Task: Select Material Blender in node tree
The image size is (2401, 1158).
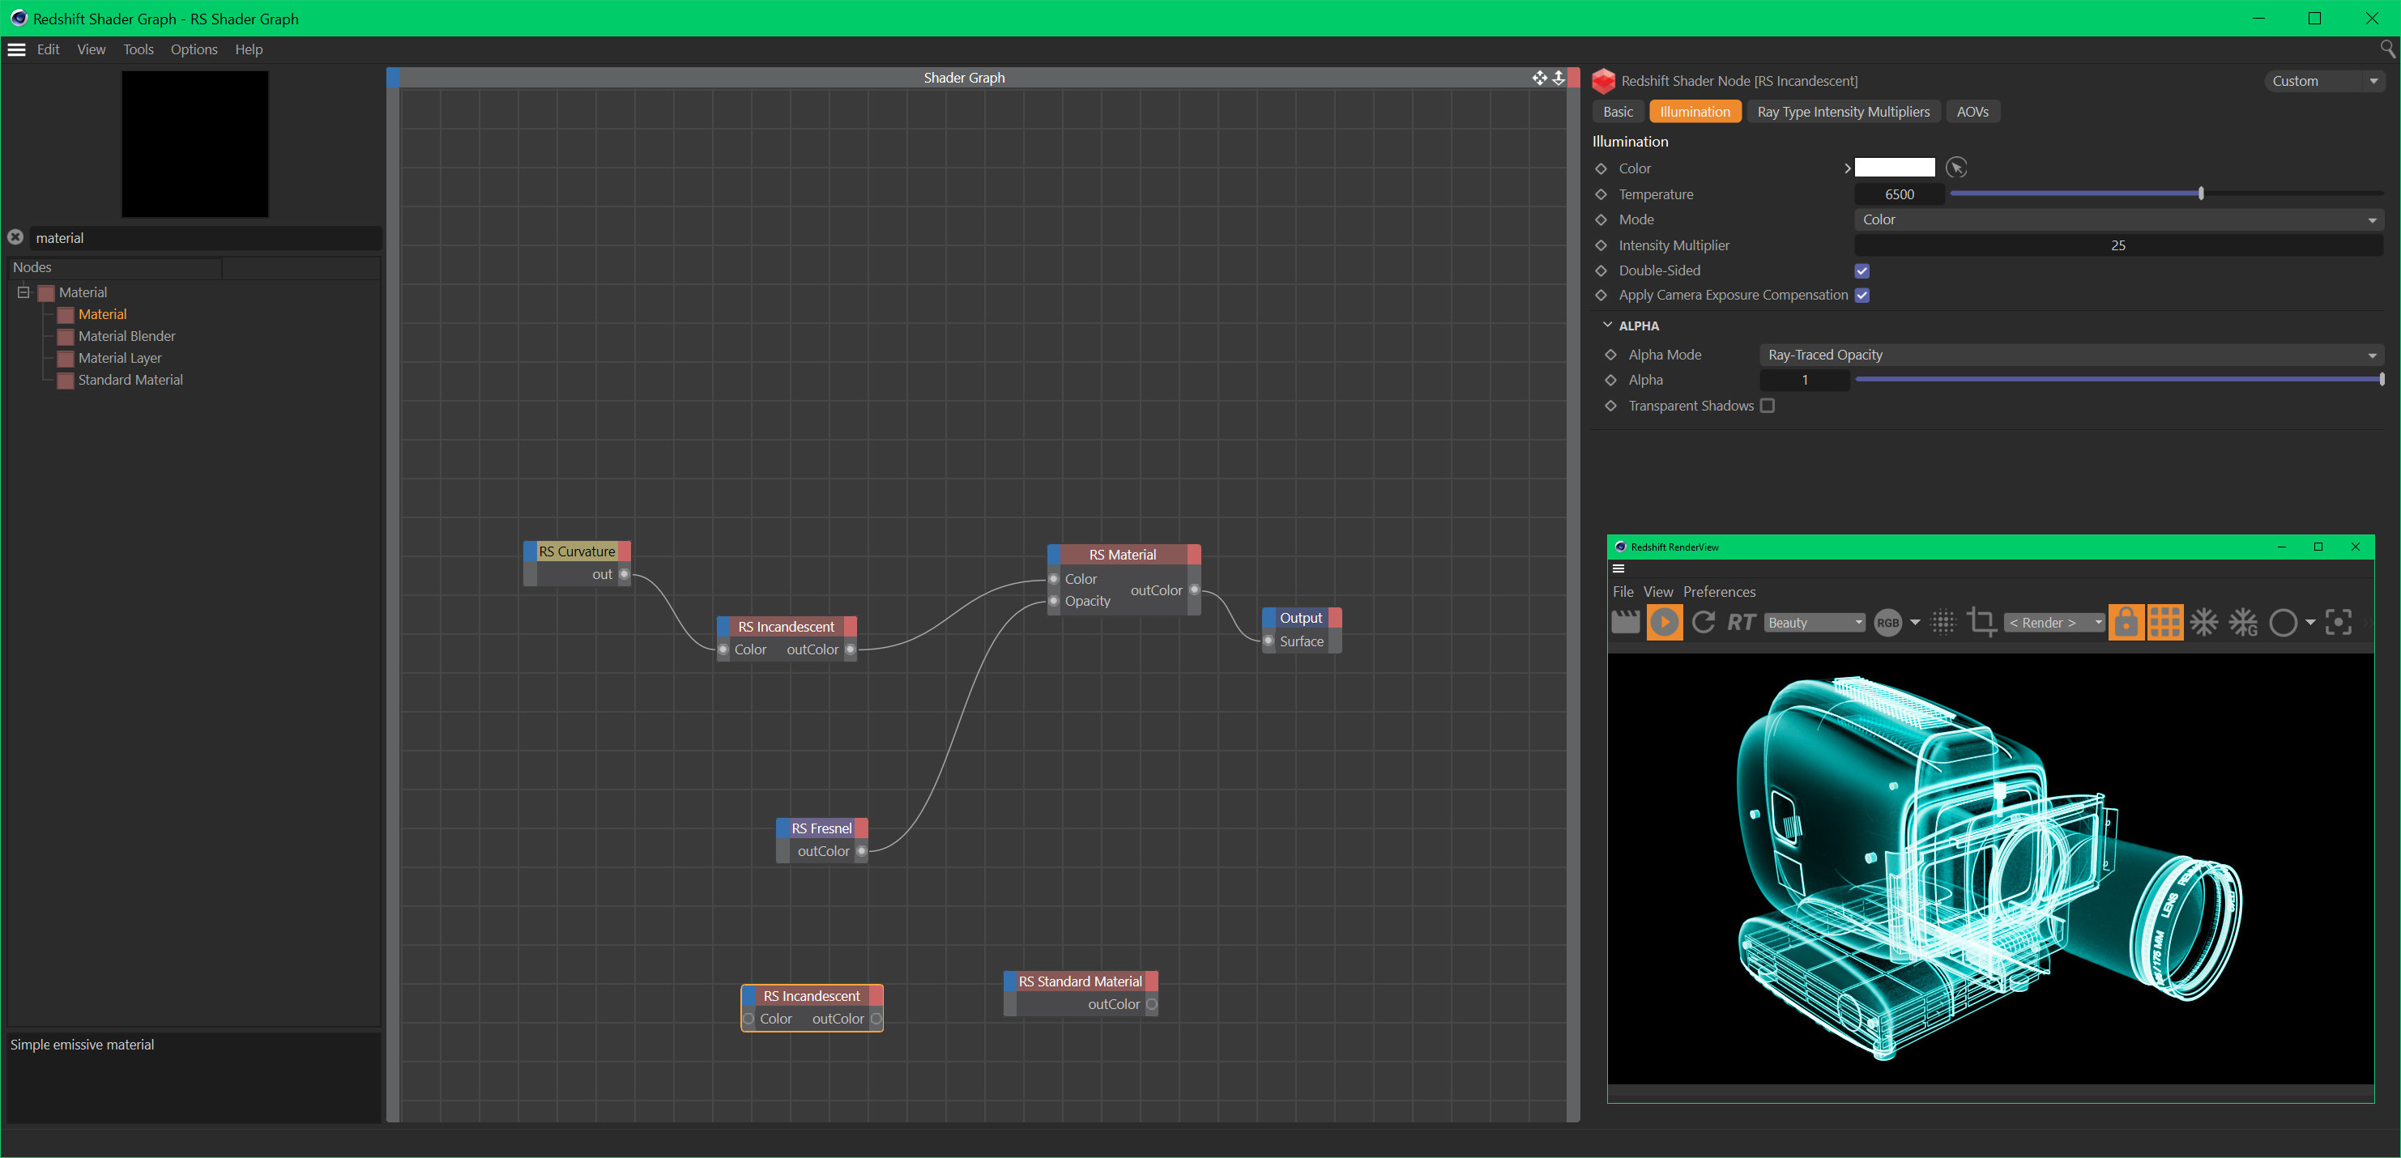Action: (126, 336)
